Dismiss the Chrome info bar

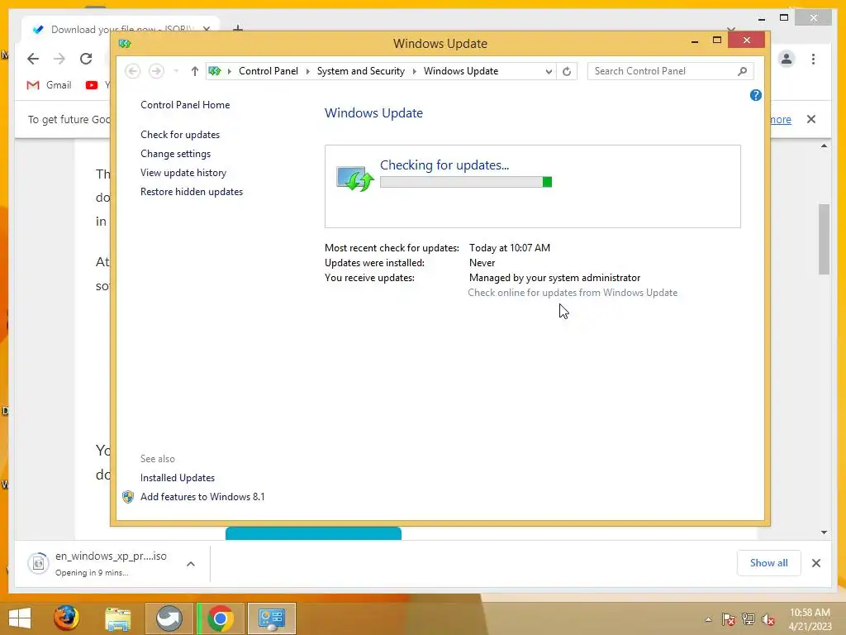(x=811, y=119)
